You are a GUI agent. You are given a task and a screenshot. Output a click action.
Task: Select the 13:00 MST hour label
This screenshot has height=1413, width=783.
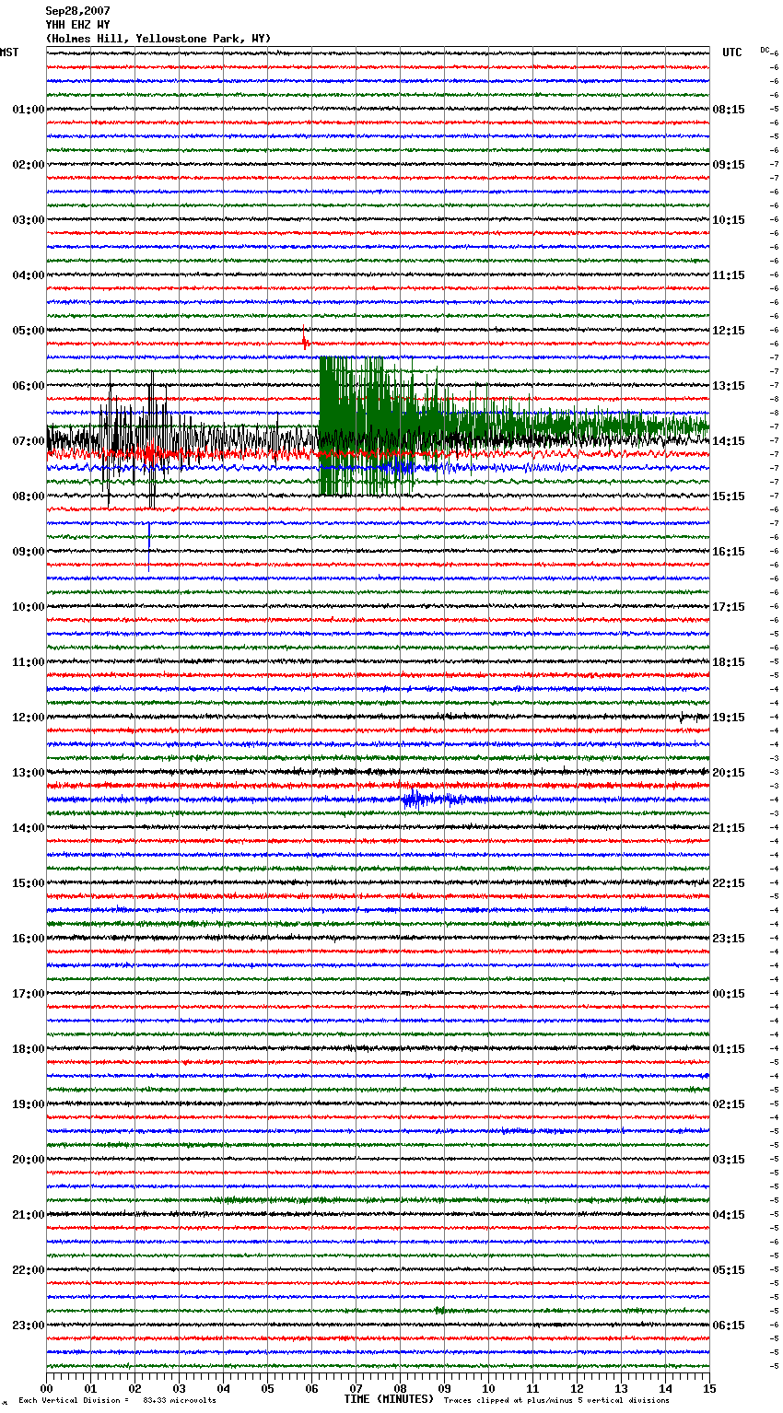click(x=29, y=773)
